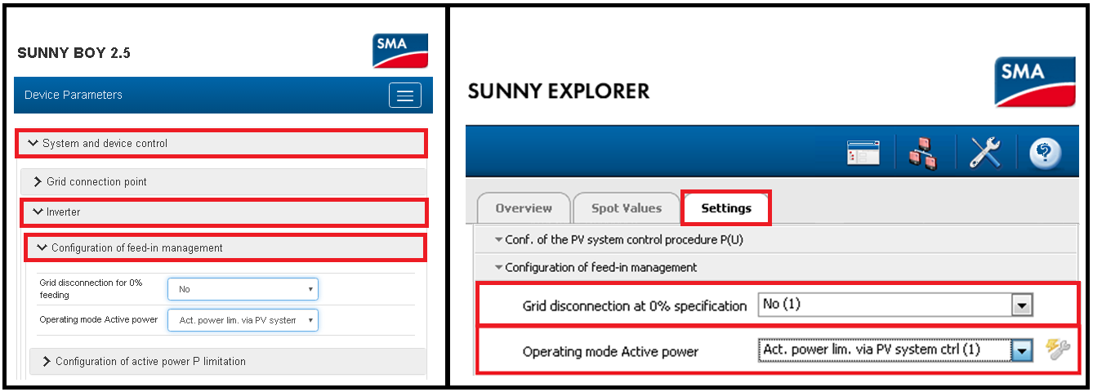Click the wrench and screwdriver tools icon
Image resolution: width=1093 pixels, height=392 pixels.
[x=984, y=153]
